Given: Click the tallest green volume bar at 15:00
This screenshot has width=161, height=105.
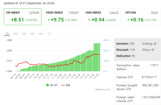Looking at the screenshot, I should coord(100,57).
